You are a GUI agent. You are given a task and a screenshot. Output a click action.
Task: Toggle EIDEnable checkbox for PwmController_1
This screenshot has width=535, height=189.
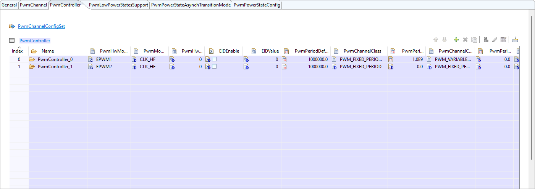[214, 66]
